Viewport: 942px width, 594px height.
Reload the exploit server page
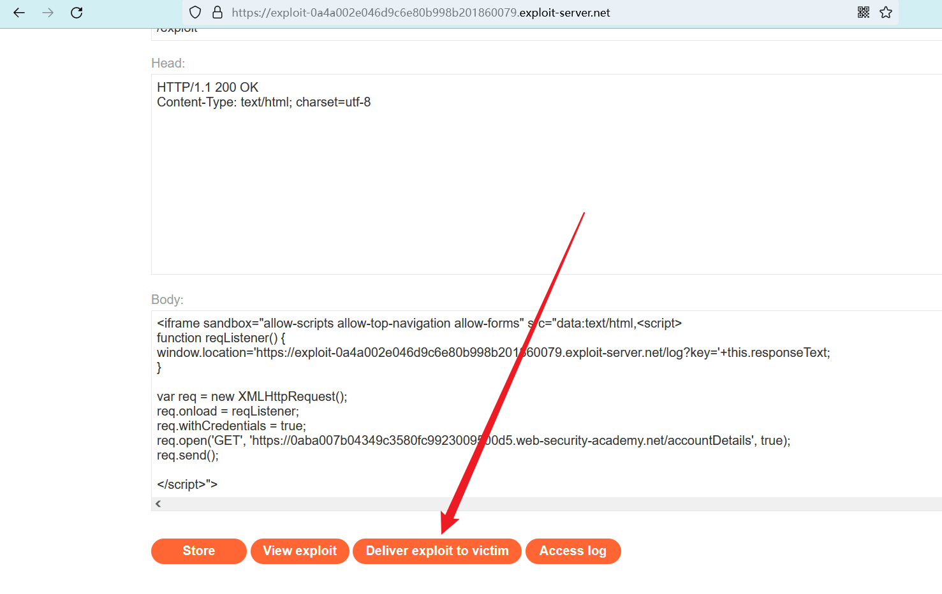click(77, 12)
